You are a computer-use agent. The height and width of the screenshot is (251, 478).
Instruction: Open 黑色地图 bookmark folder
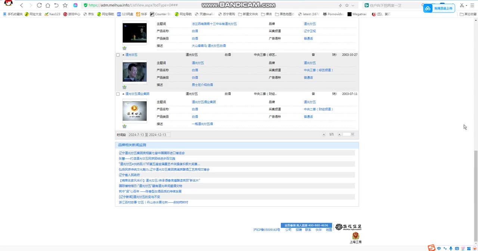284,14
